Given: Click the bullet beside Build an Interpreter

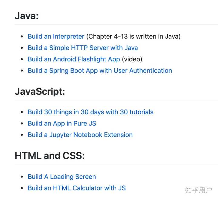Looking at the screenshot, I should pyautogui.click(x=21, y=37).
